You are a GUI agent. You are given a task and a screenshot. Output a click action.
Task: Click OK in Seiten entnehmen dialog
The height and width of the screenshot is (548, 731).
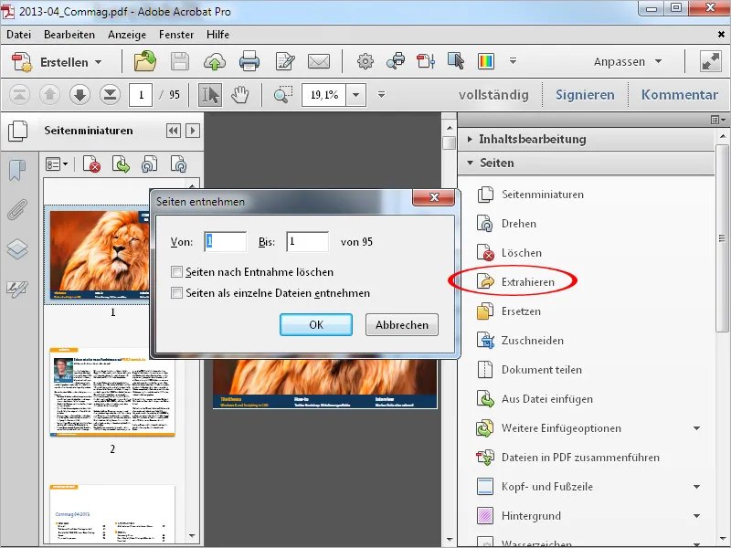(316, 325)
